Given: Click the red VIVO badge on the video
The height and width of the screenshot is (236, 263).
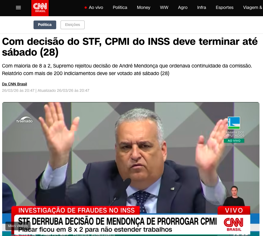Looking at the screenshot, I should point(234,210).
